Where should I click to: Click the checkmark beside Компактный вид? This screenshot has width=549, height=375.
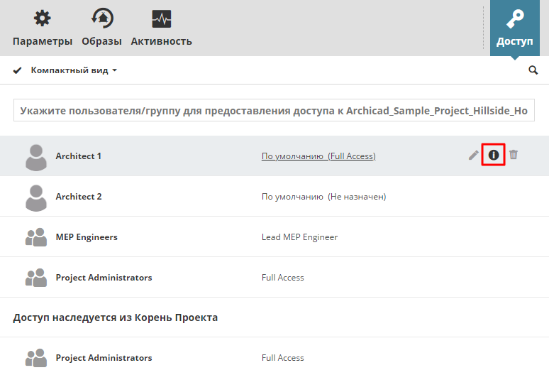(x=18, y=70)
